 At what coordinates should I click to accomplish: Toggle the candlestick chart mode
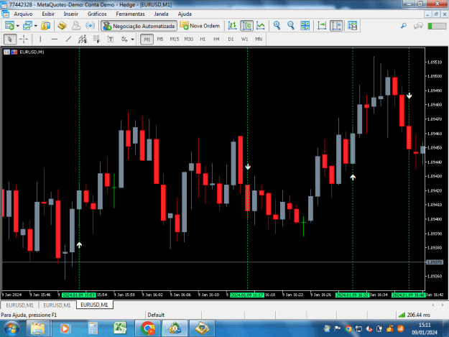pos(246,26)
